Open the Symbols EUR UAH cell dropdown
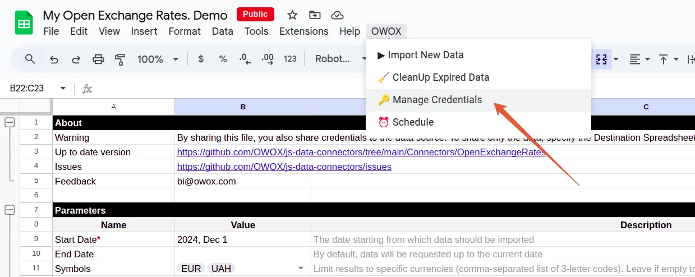 point(301,269)
